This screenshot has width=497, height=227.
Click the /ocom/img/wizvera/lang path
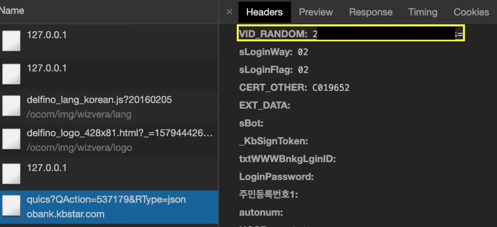[x=79, y=115]
